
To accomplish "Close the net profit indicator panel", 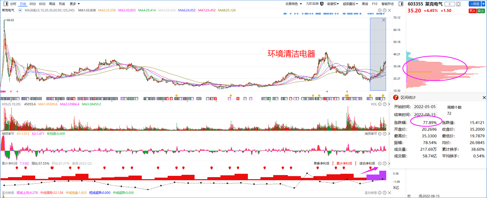I will tap(390, 163).
